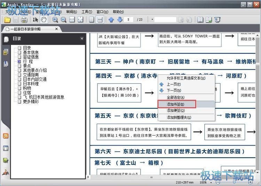This screenshot has height=186, width=261.
Task: Choose 添加到整理夹(G) context menu entry
Action: pyautogui.click(x=187, y=118)
